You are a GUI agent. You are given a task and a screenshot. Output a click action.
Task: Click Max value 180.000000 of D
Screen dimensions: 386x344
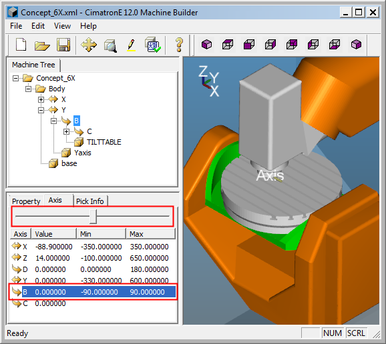(149, 269)
